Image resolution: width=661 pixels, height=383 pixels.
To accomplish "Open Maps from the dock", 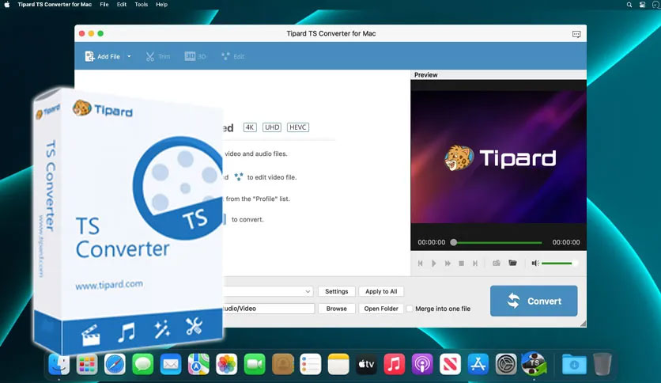I will [x=198, y=364].
